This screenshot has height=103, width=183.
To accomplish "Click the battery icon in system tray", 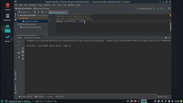I will point(169,101).
